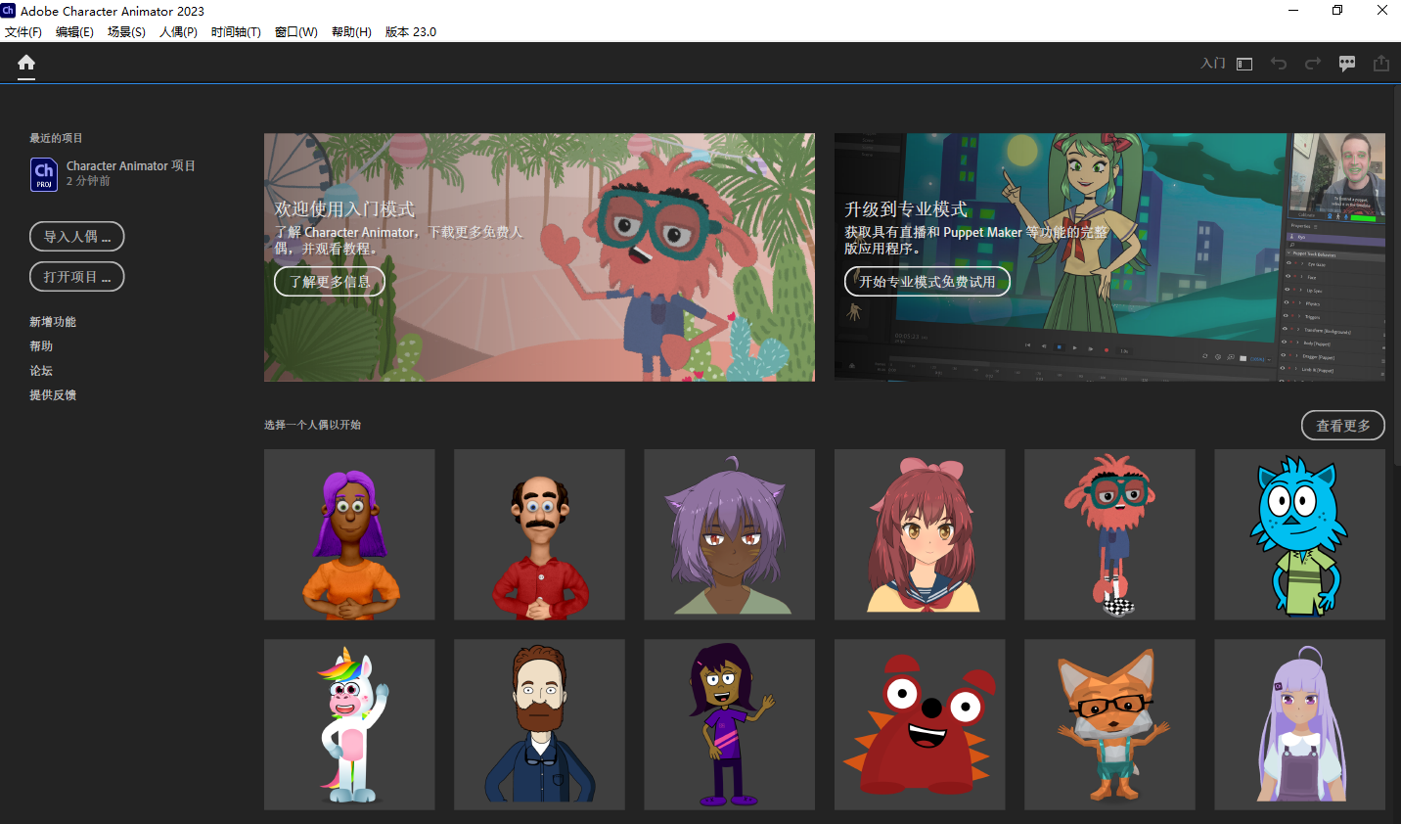This screenshot has height=824, width=1401.
Task: Choose the rainbow unicorn puppet thumbnail
Action: pos(349,724)
